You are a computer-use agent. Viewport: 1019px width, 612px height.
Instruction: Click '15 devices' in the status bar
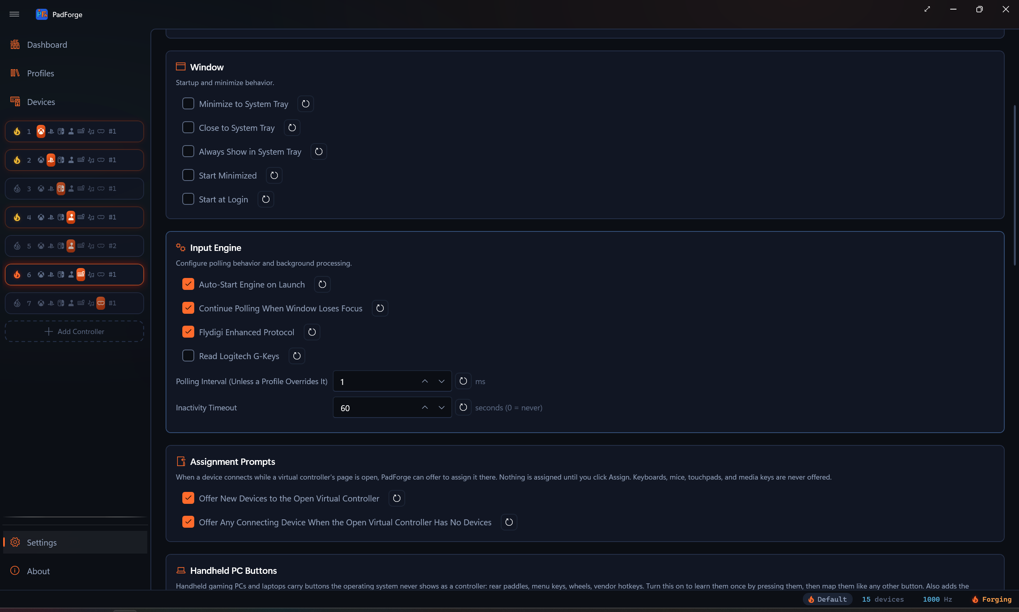[883, 600]
